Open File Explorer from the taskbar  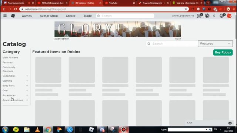27,130
